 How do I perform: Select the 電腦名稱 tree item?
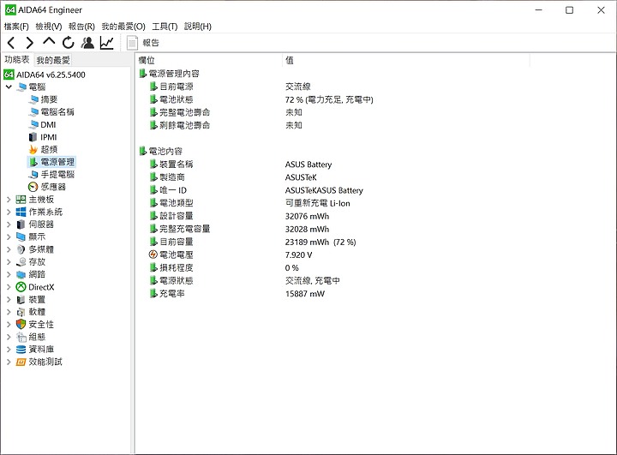51,111
